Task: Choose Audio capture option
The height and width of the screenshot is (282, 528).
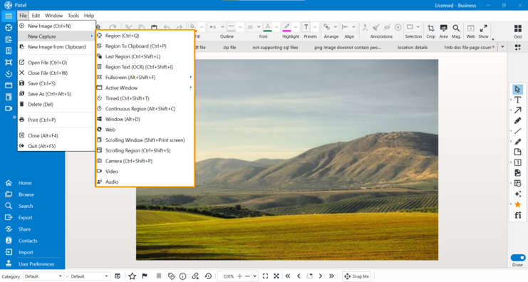Action: pyautogui.click(x=145, y=182)
